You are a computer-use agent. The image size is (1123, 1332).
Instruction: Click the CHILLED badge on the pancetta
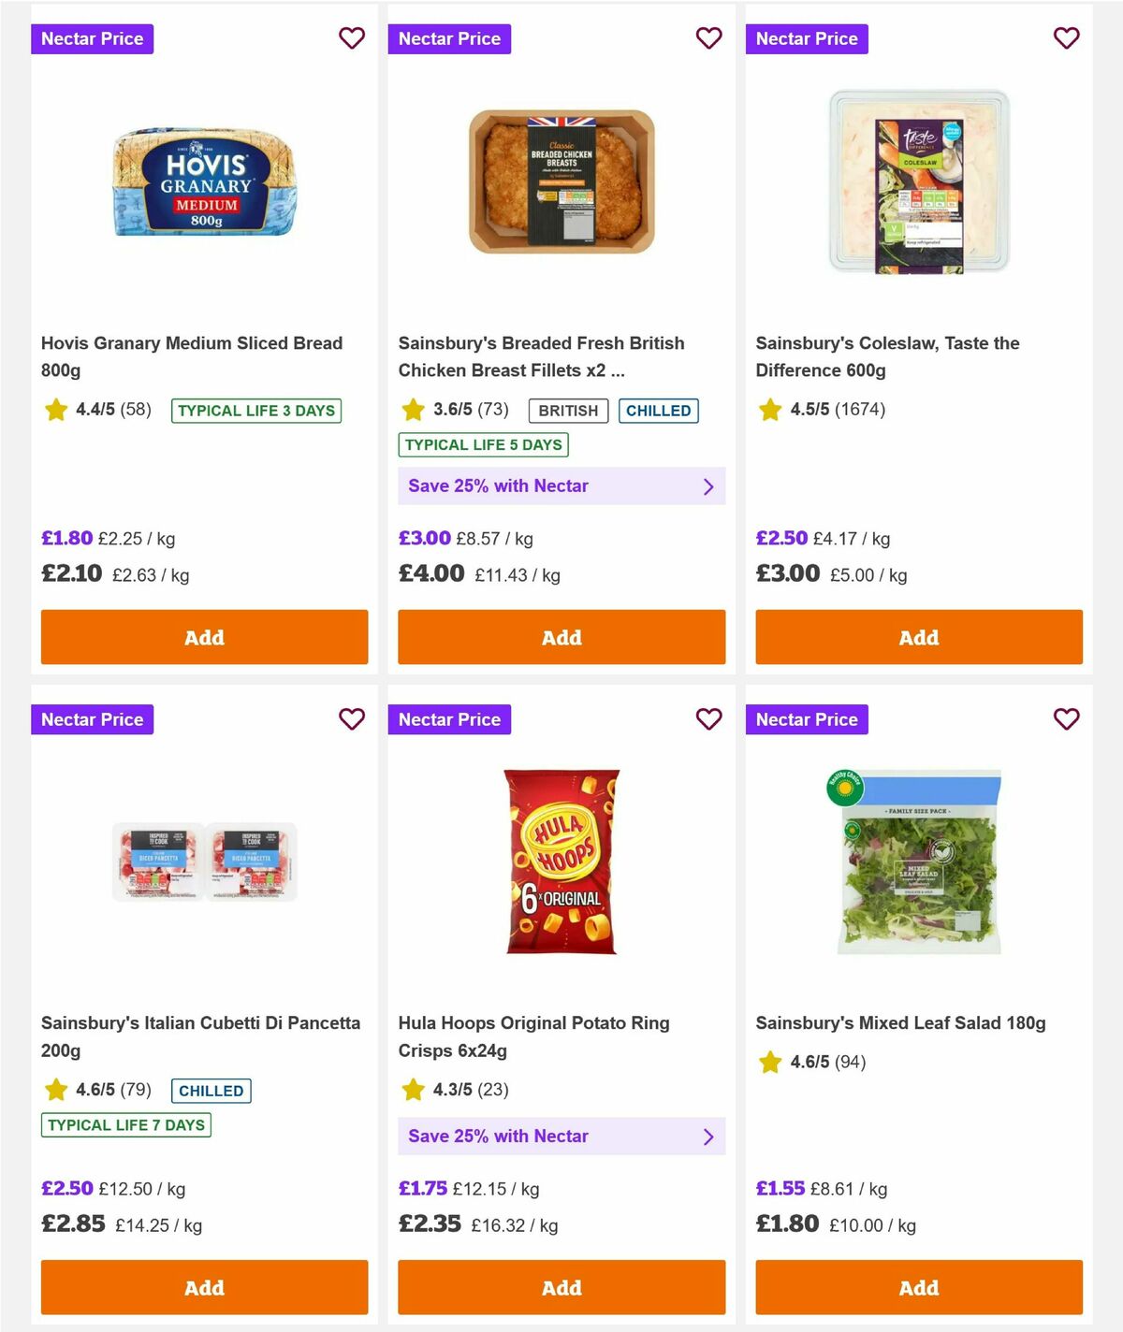tap(211, 1091)
